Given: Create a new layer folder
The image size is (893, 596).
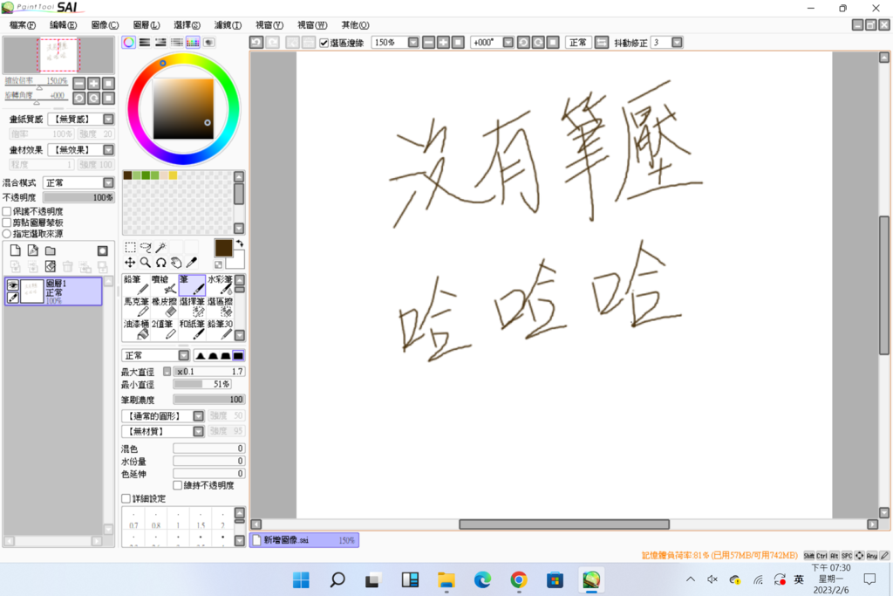Looking at the screenshot, I should coord(51,250).
